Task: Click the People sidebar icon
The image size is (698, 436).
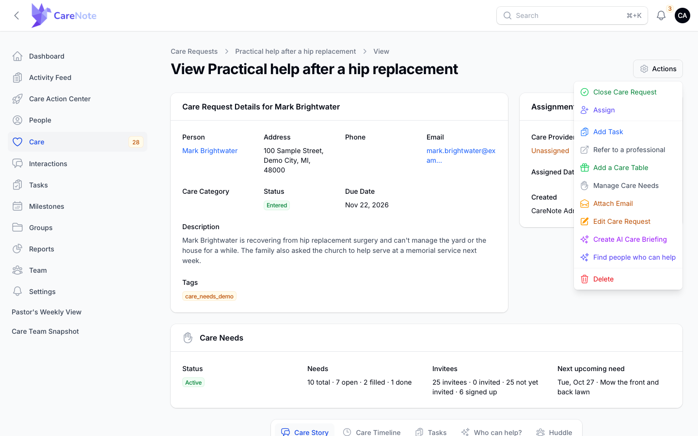Action: click(x=17, y=120)
